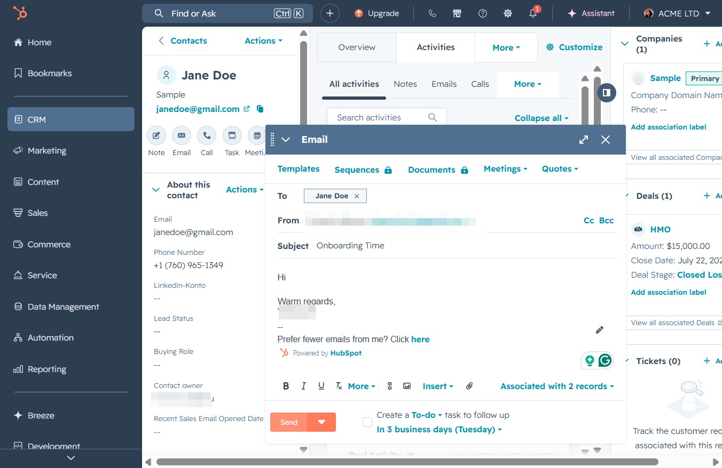The image size is (722, 468).
Task: Attach a file with the paperclip icon
Action: pos(469,386)
